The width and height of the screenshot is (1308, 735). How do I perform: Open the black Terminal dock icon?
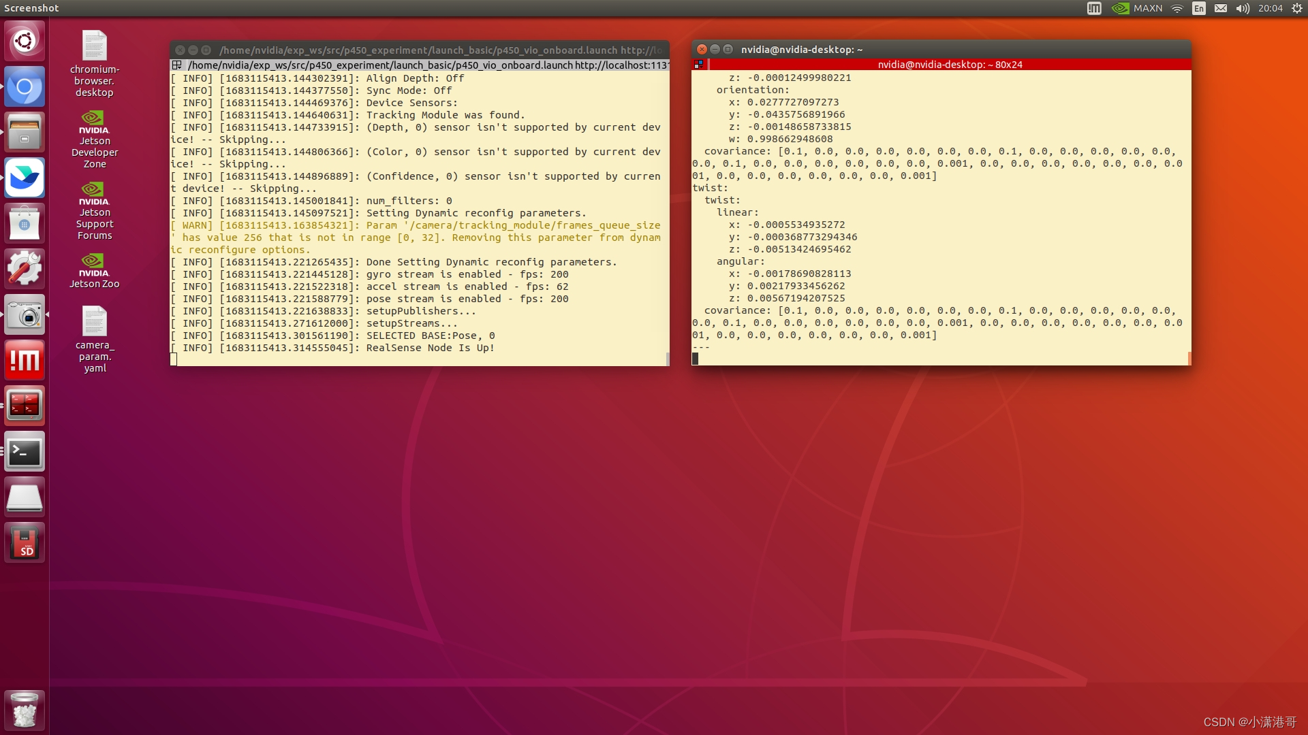pos(25,451)
